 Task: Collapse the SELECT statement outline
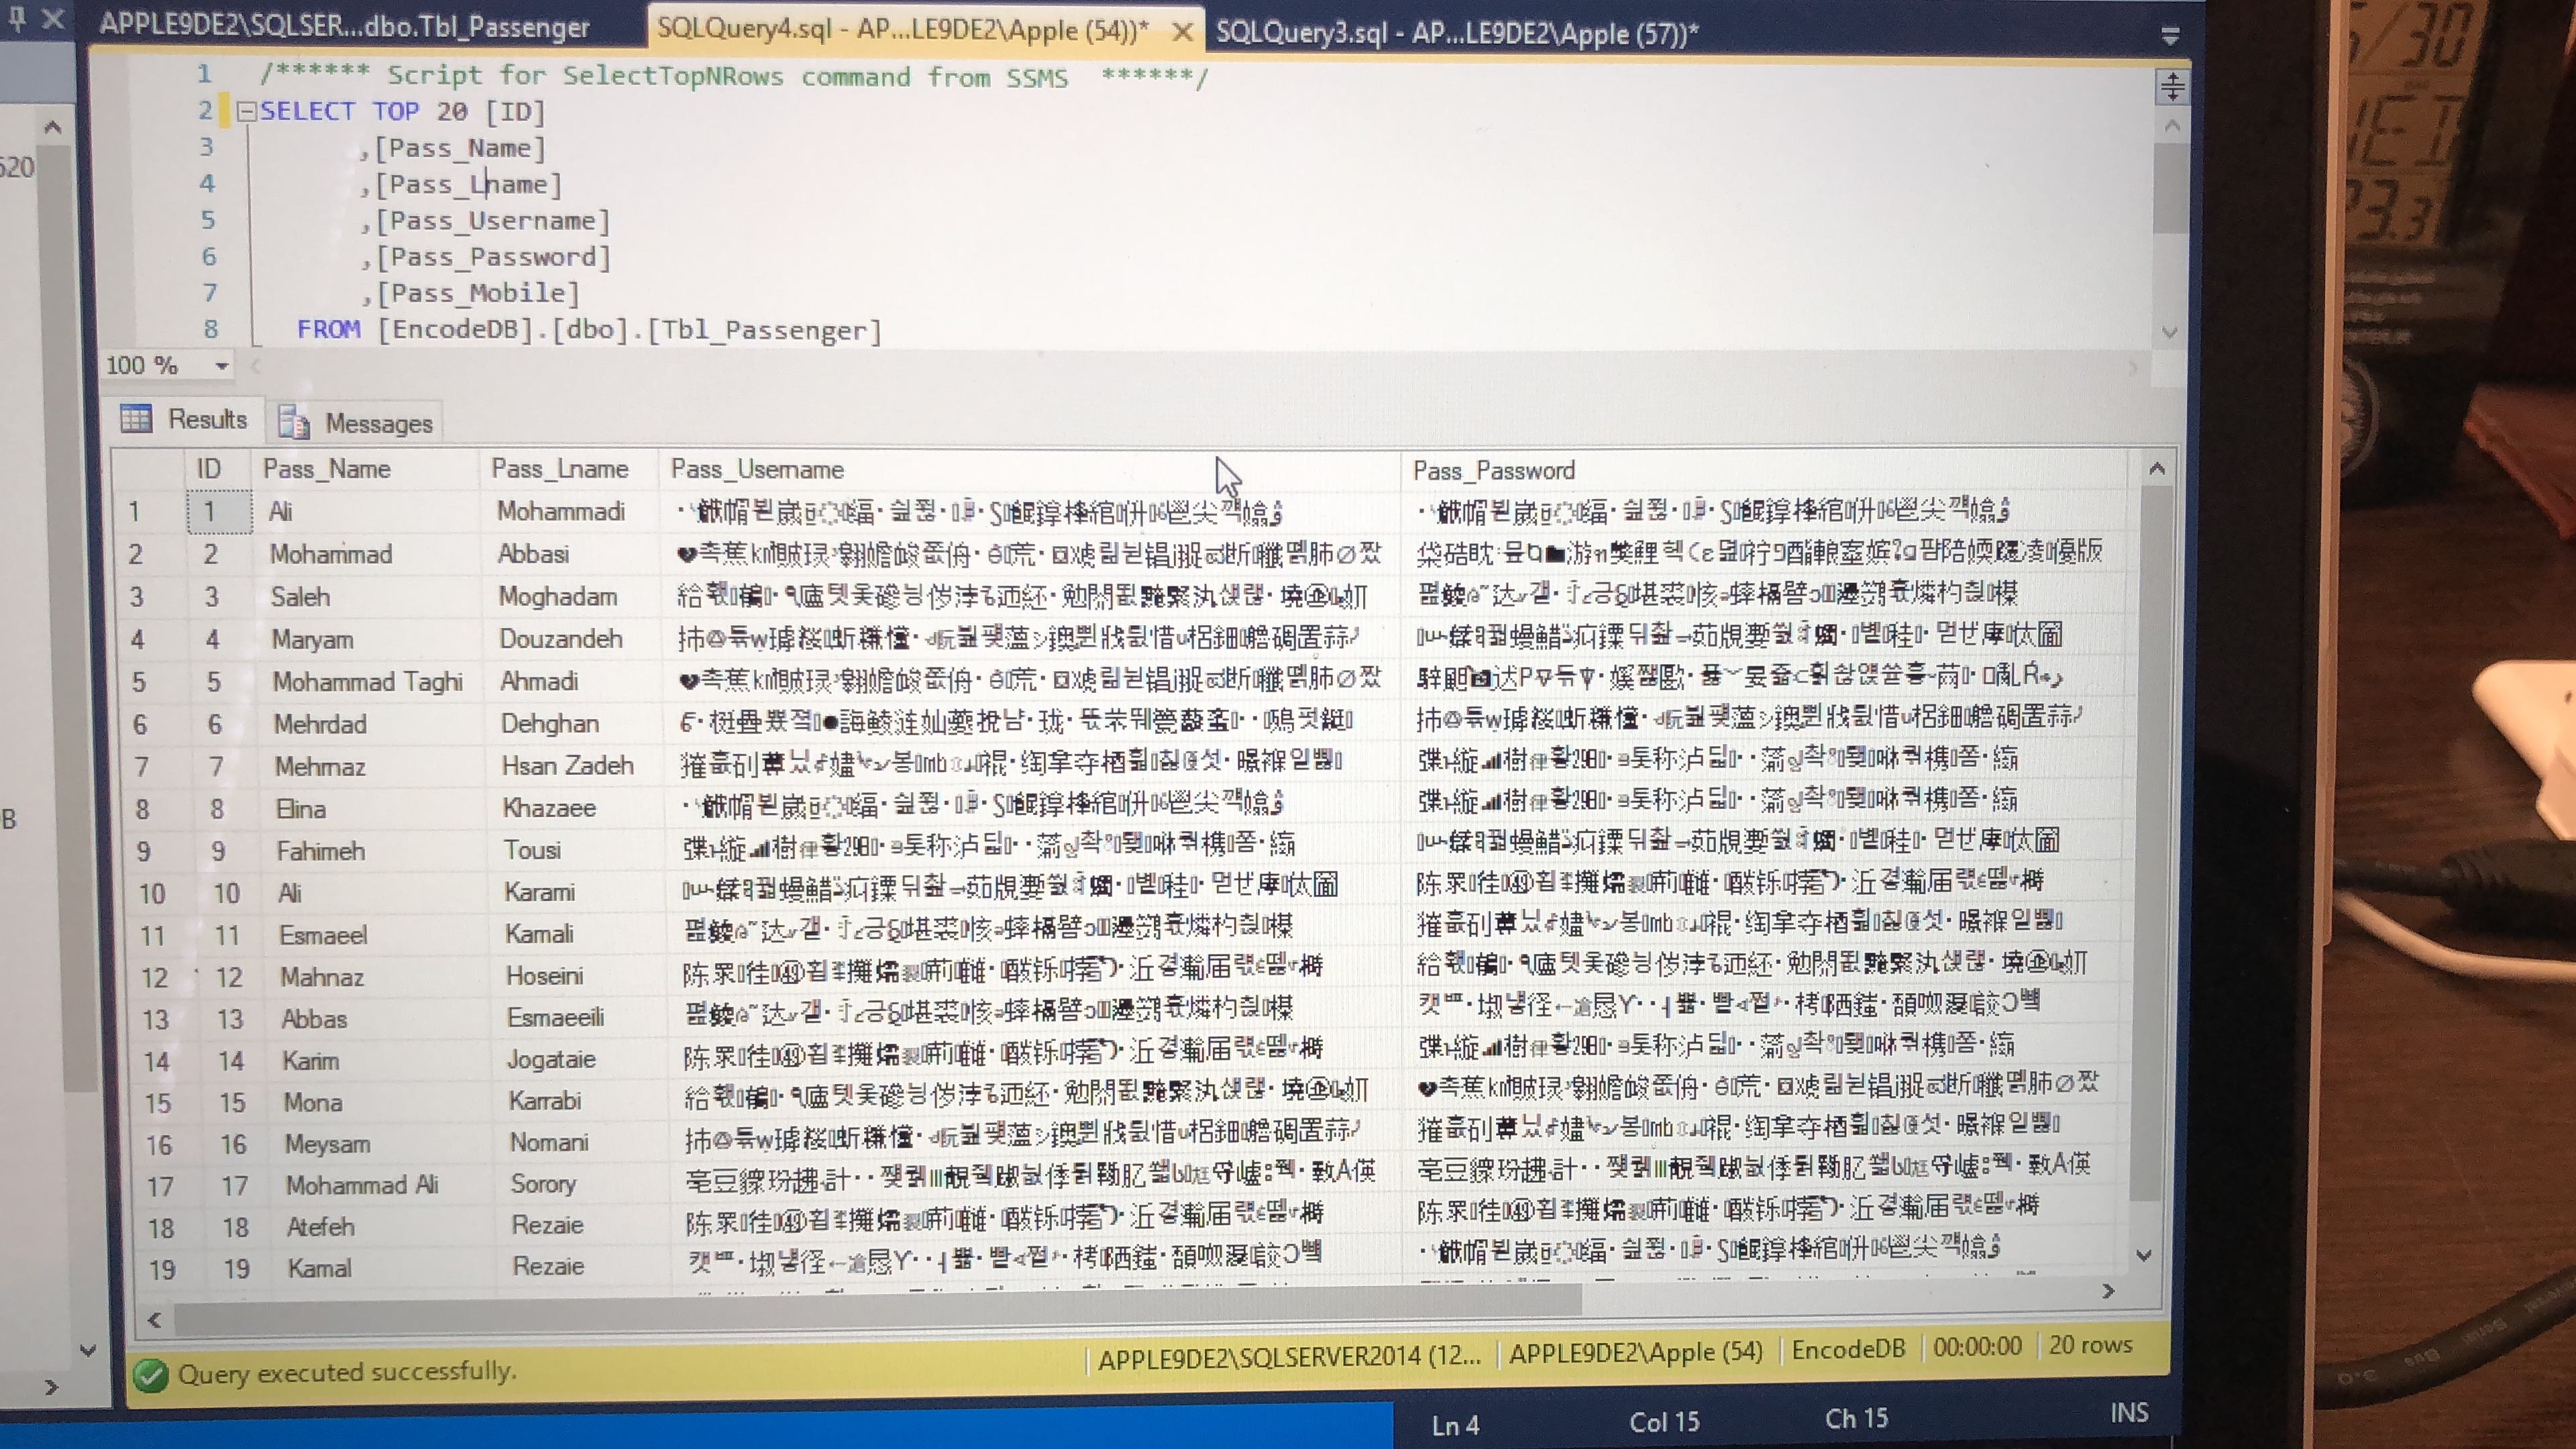point(246,111)
